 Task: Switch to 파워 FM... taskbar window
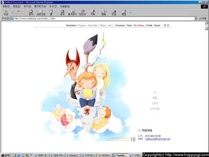(x=57, y=155)
